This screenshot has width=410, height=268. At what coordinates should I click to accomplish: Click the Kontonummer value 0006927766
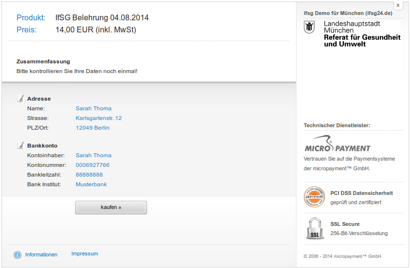[92, 165]
